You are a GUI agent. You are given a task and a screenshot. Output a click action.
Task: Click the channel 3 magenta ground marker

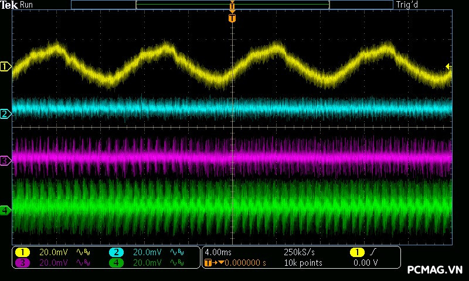point(5,160)
